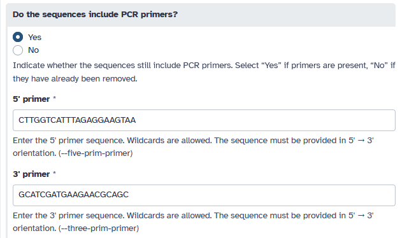Click the arrow symbol in 3' primer help
400x238 pixels.
361,216
